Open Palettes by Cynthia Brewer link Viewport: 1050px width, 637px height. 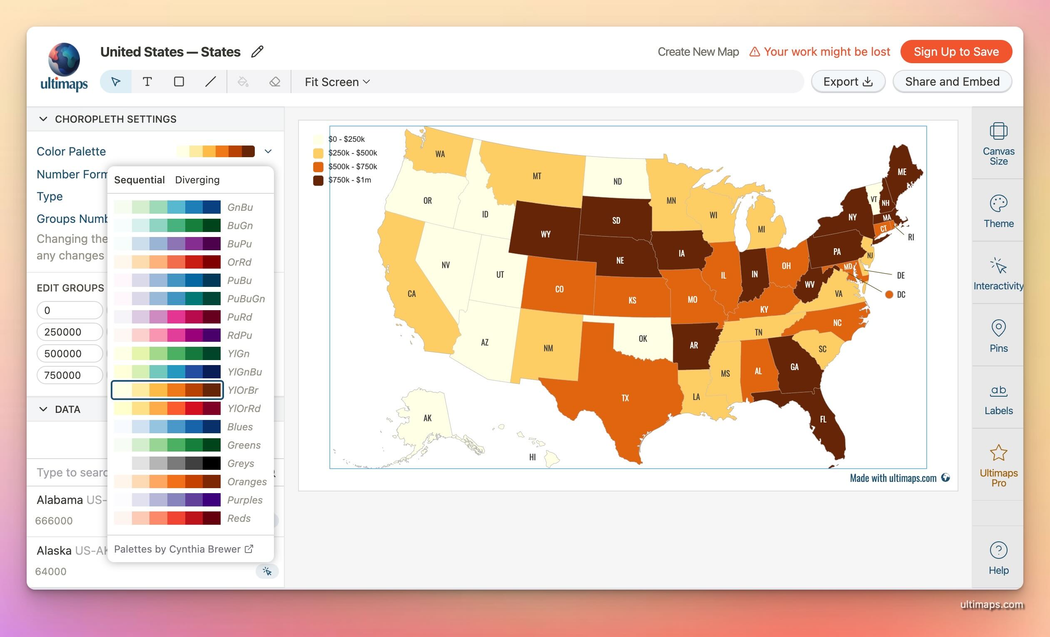184,549
